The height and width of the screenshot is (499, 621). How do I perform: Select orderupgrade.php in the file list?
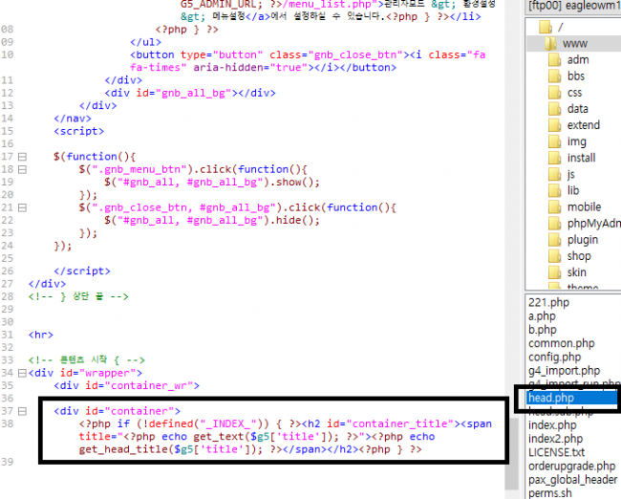point(572,466)
